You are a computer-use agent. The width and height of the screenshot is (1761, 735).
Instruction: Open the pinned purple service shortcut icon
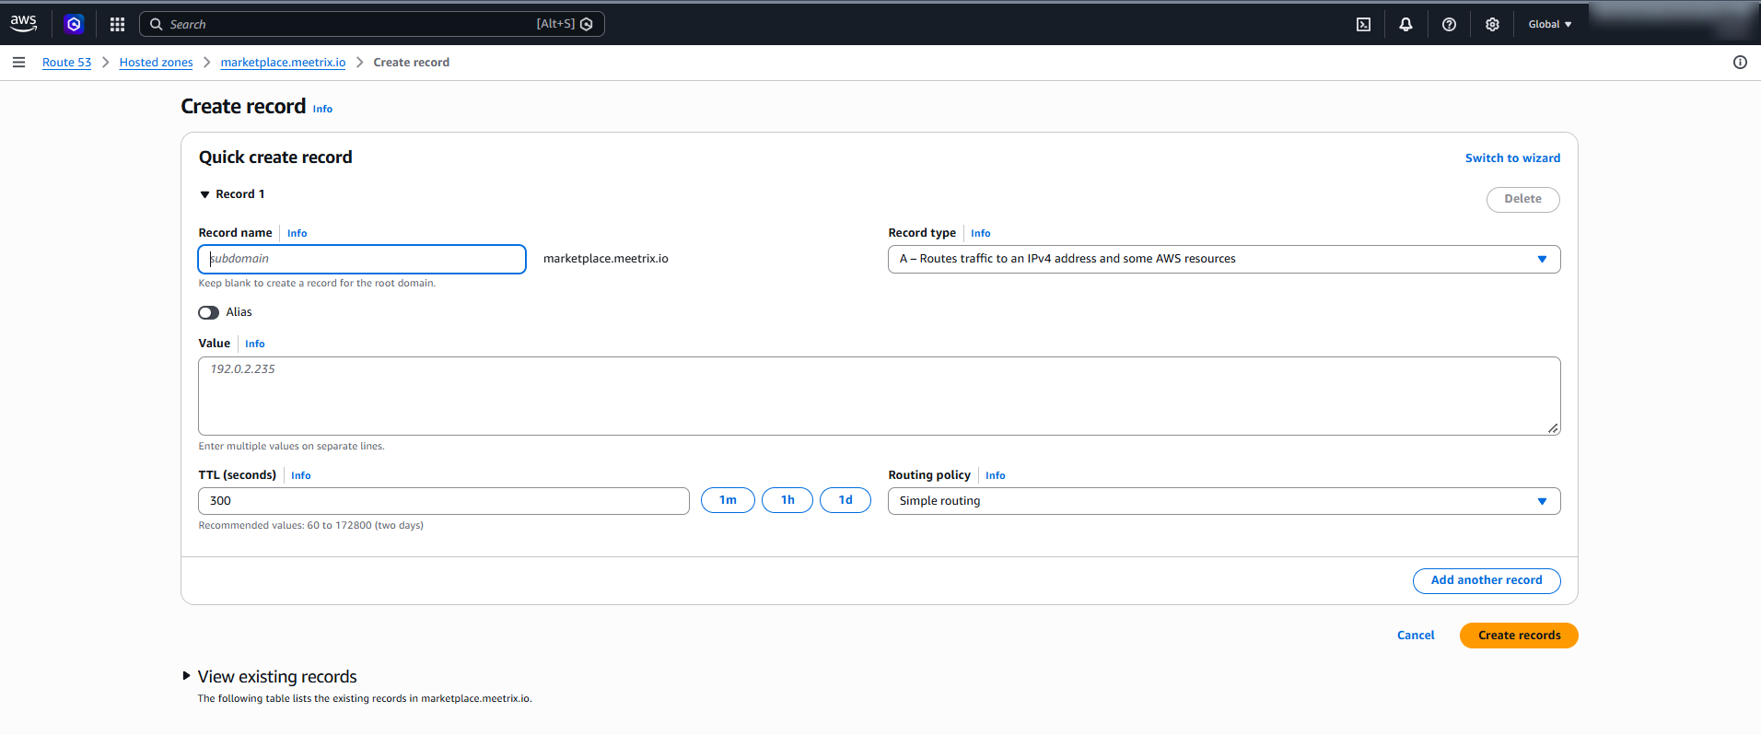coord(75,24)
